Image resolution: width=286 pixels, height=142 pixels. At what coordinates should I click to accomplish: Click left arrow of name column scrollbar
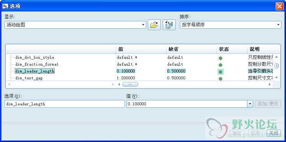coord(9,84)
